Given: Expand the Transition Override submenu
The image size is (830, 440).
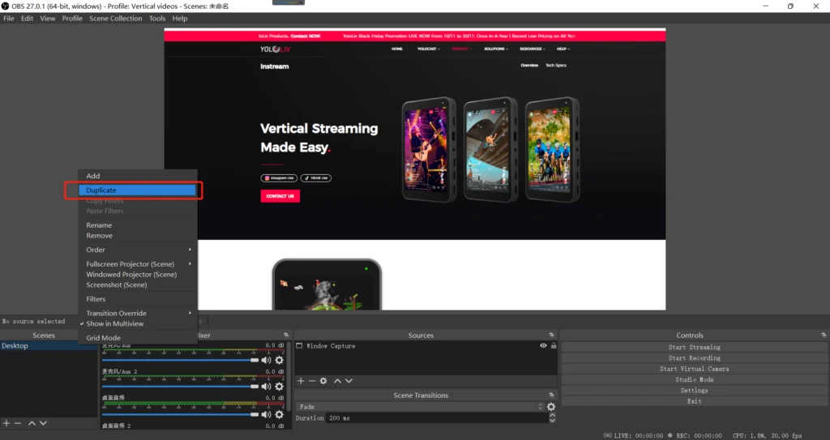Looking at the screenshot, I should 139,313.
